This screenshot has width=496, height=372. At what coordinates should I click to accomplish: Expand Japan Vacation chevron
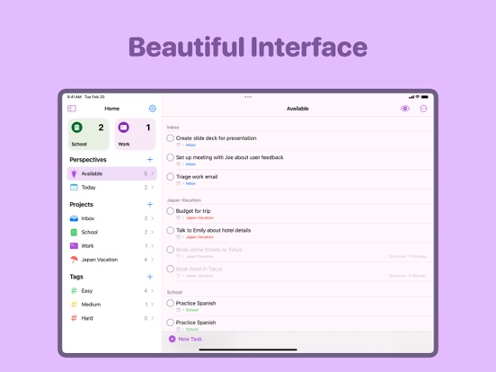(x=153, y=260)
